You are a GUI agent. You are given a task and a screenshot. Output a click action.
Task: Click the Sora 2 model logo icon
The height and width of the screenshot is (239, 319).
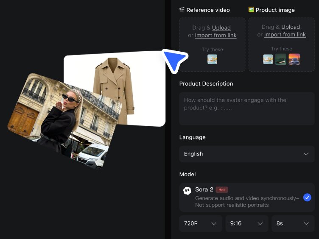(187, 190)
